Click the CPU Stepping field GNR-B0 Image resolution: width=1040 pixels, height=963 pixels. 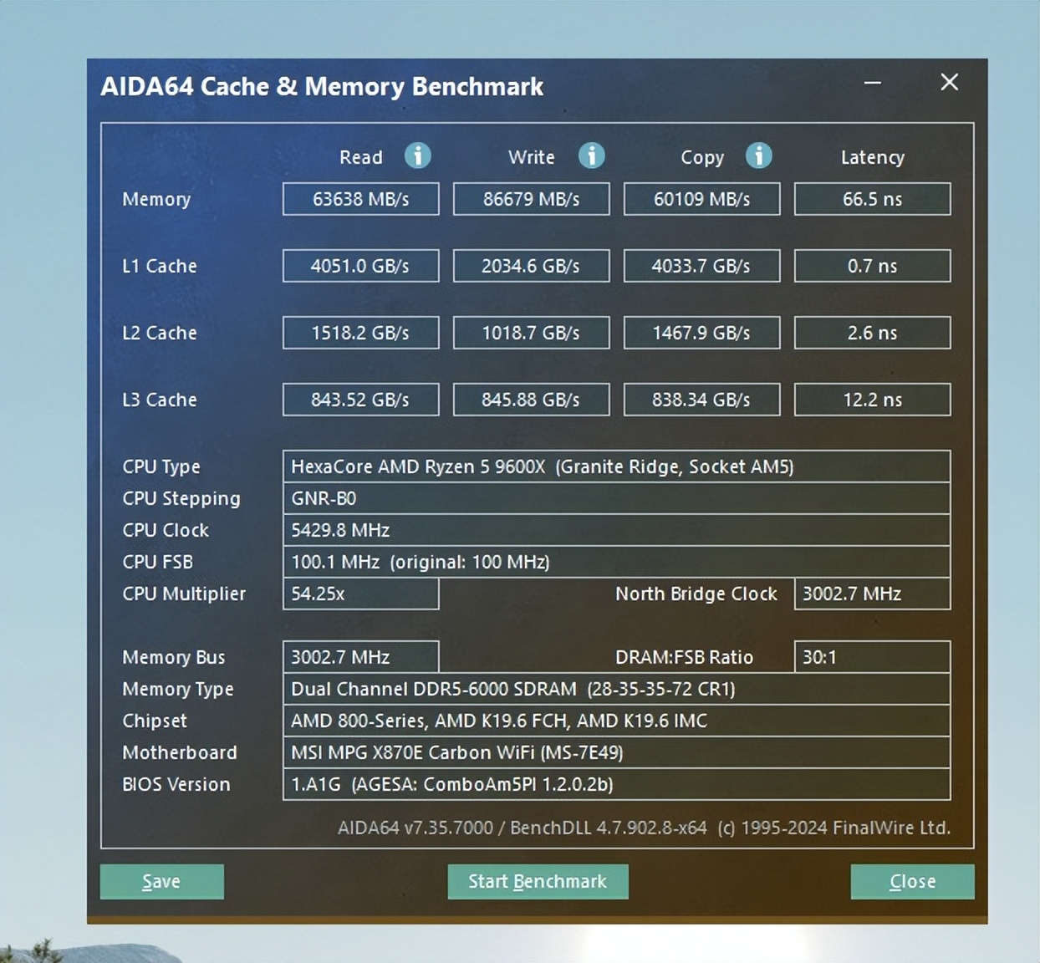click(x=616, y=498)
